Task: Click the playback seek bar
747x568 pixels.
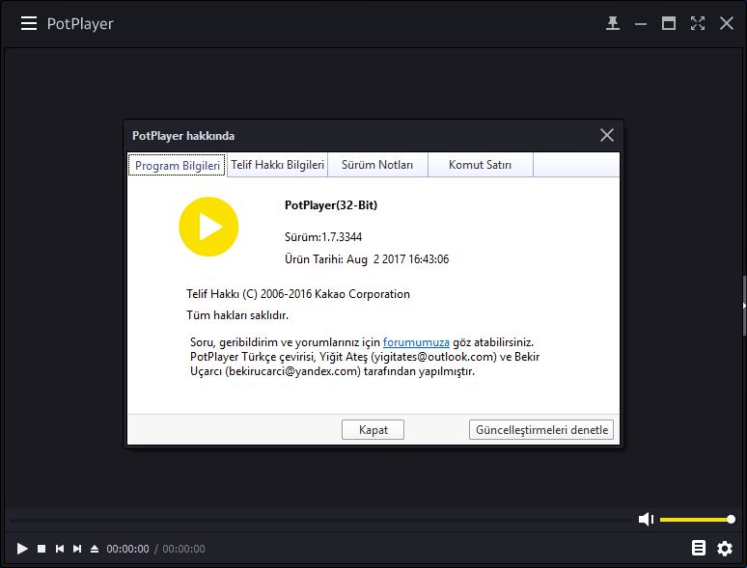Action: tap(320, 520)
